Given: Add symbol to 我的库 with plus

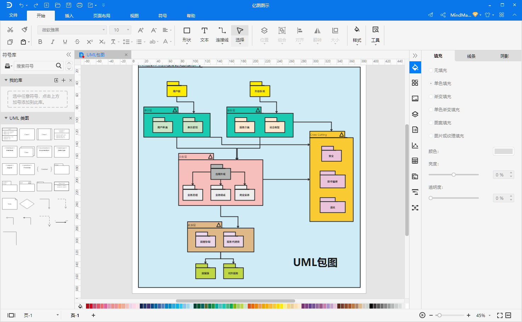Looking at the screenshot, I should pos(64,80).
